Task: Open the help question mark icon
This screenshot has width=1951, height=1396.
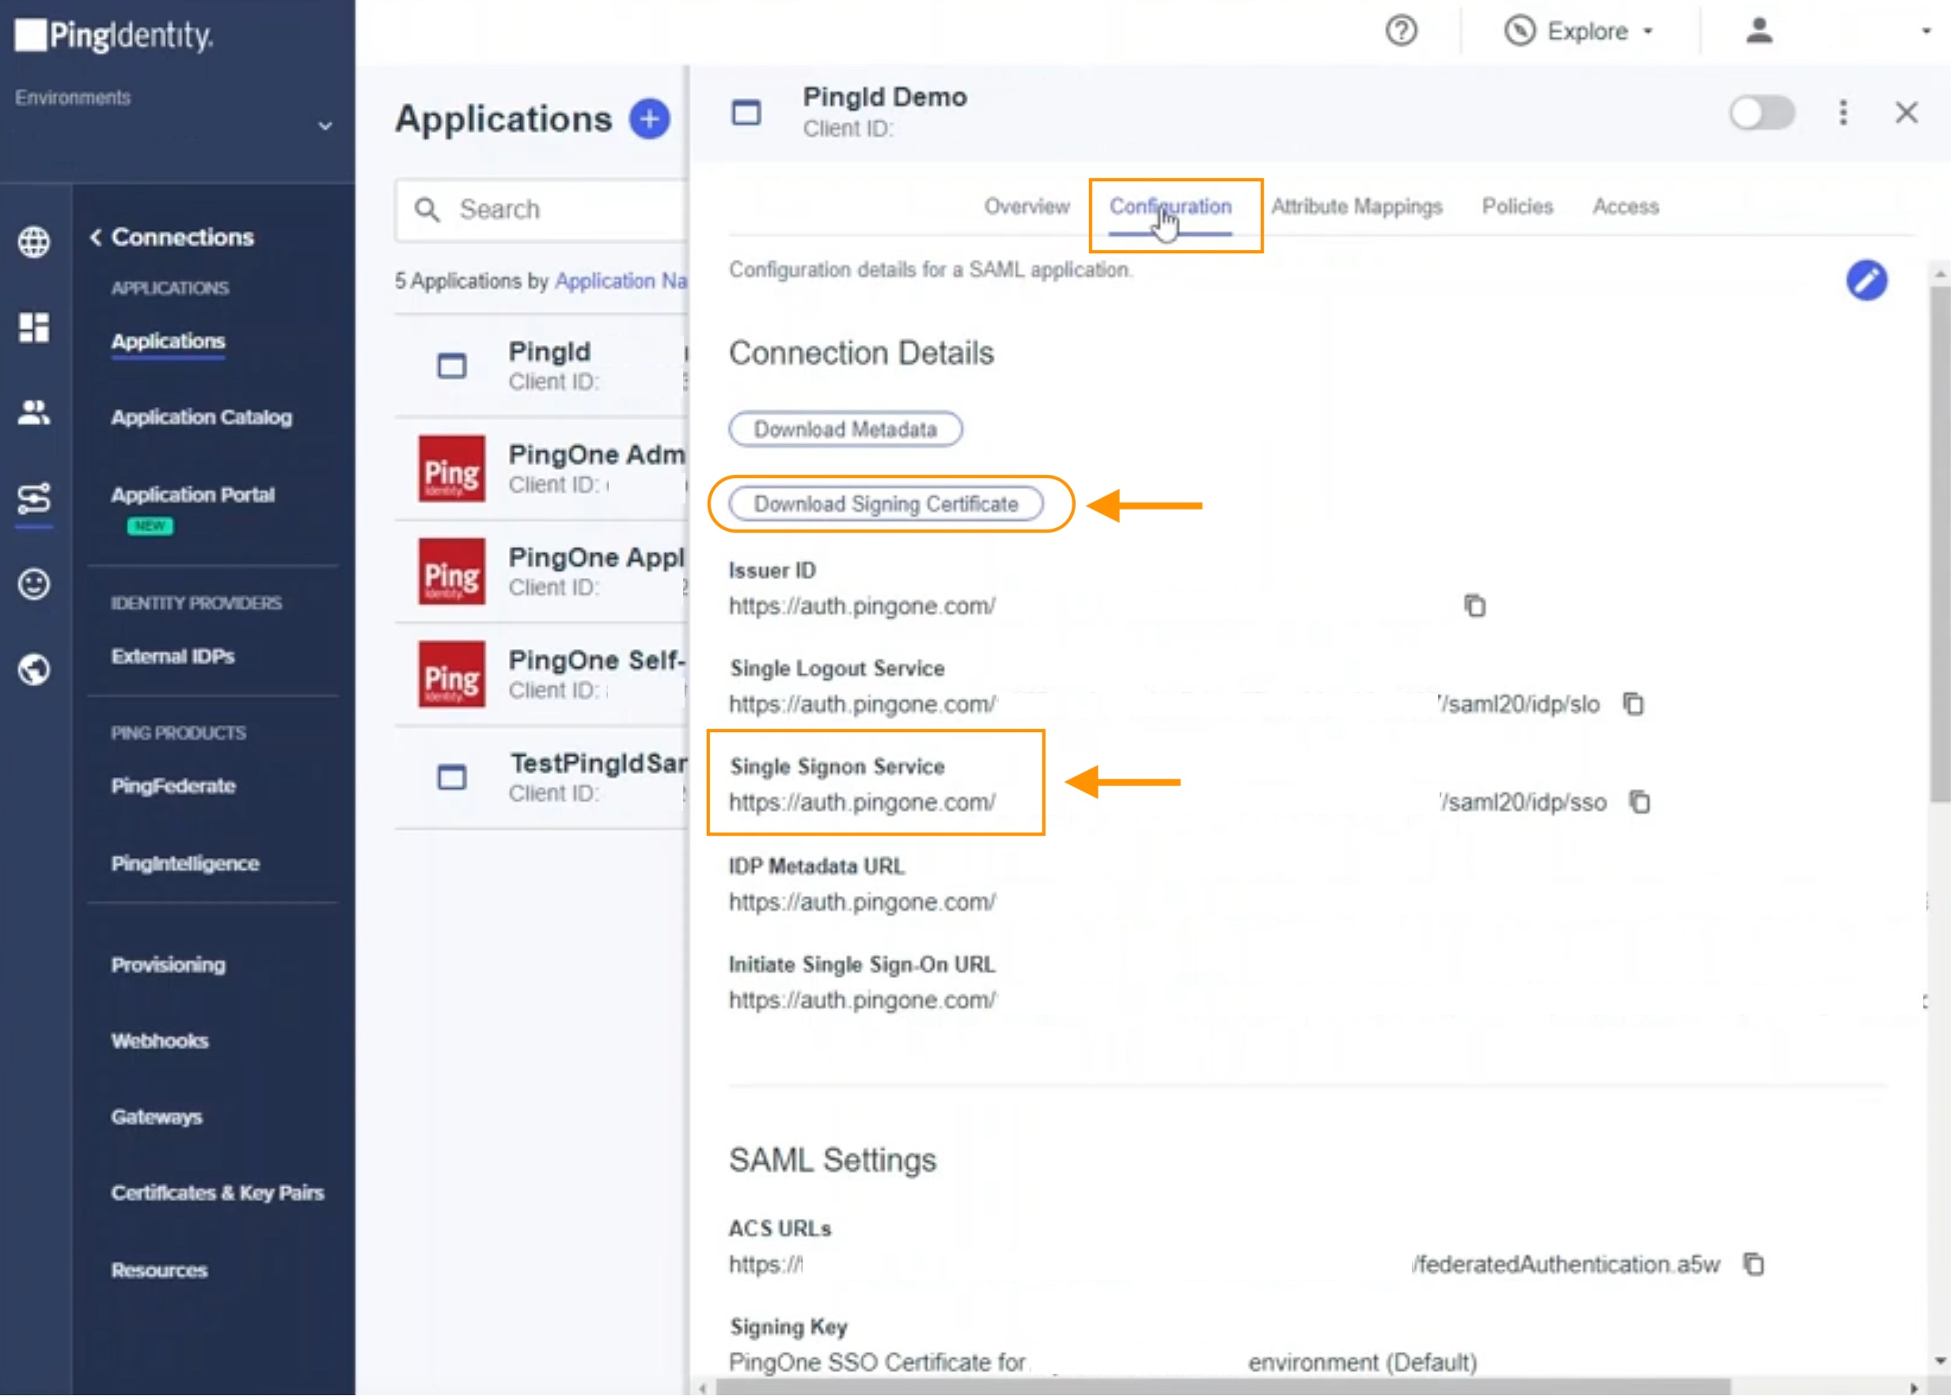Action: [x=1401, y=32]
